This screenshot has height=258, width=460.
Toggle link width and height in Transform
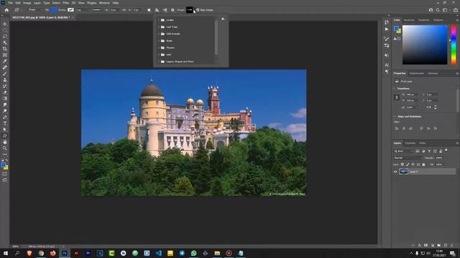[397, 97]
